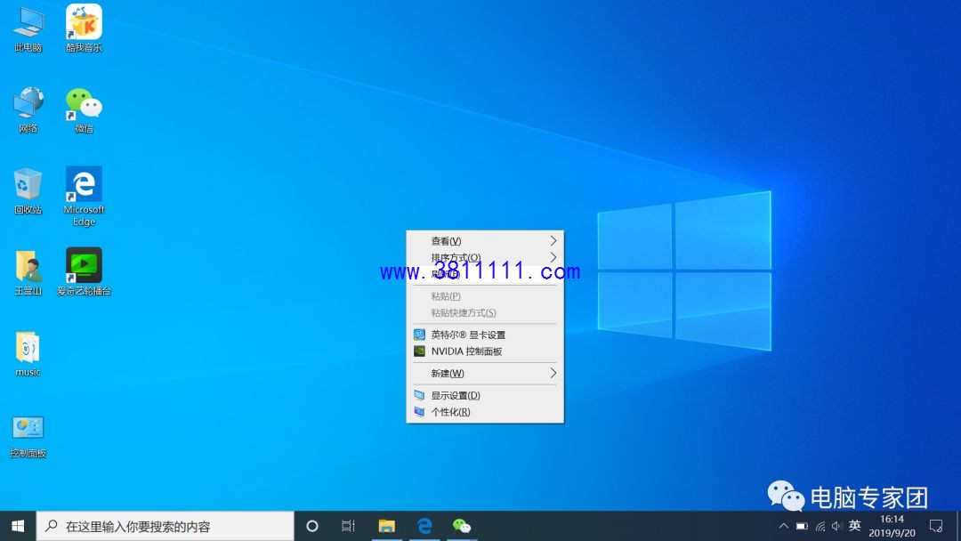Select the 爱奇艺轮播台 desktop shortcut
The width and height of the screenshot is (961, 541).
(x=84, y=272)
